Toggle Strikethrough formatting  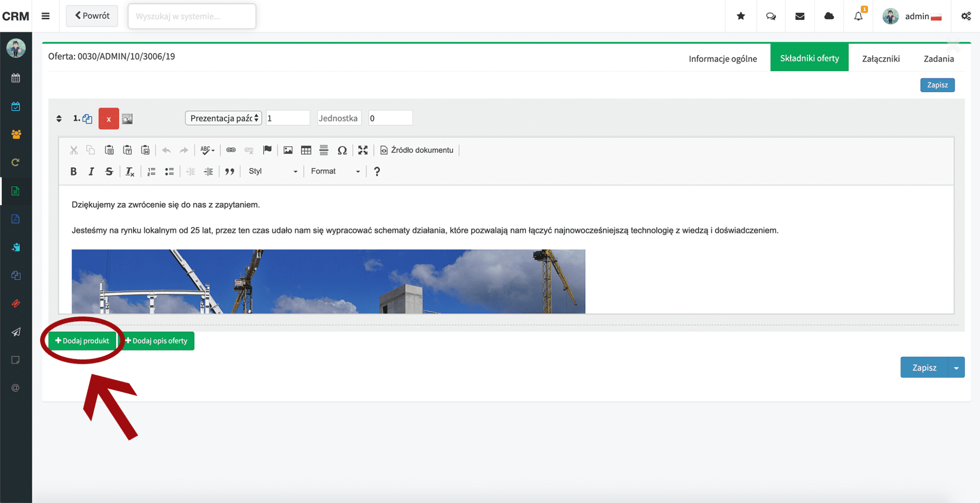(109, 171)
